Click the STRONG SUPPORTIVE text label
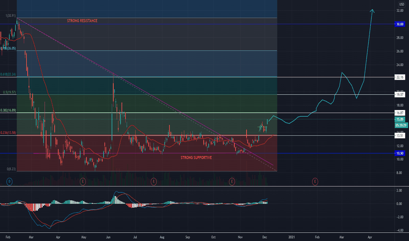This screenshot has height=241, width=409. point(196,158)
